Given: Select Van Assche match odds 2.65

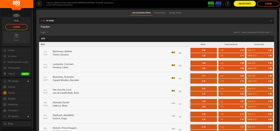Looking at the screenshot, I should [203, 89].
